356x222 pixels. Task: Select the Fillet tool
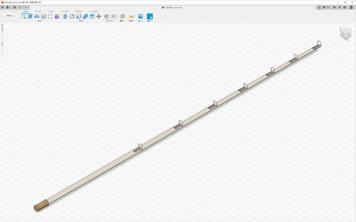tap(72, 16)
